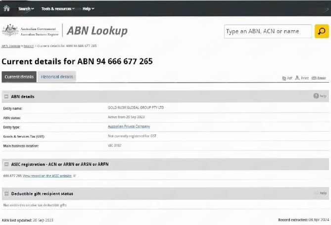The image size is (331, 225).
Task: Go to the home page icon
Action: (6, 8)
